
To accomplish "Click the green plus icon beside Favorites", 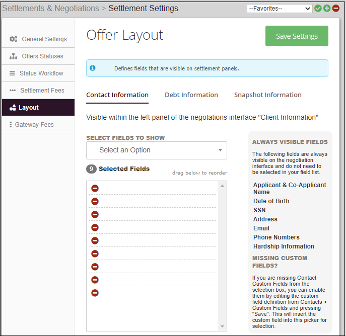I will tap(327, 9).
